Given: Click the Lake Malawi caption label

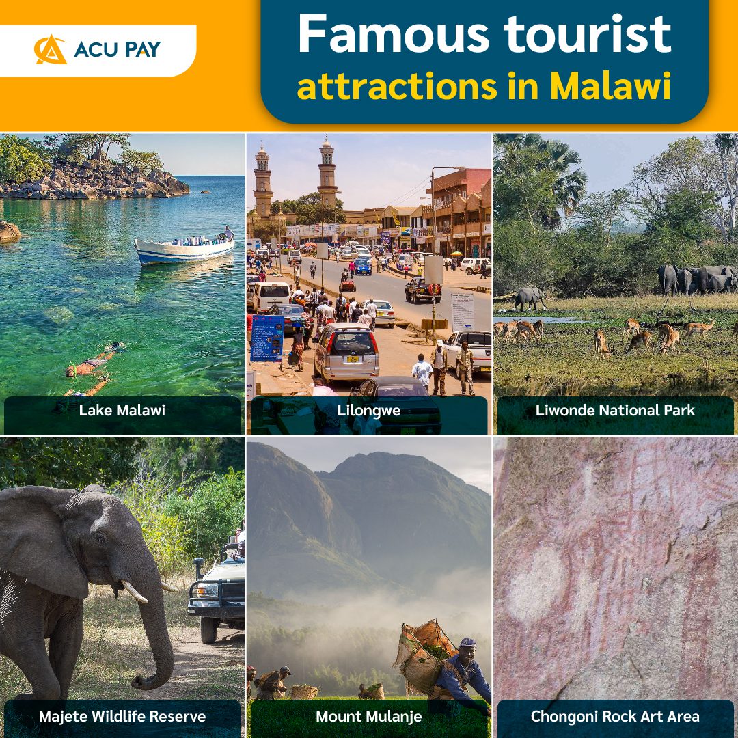Looking at the screenshot, I should point(122,411).
